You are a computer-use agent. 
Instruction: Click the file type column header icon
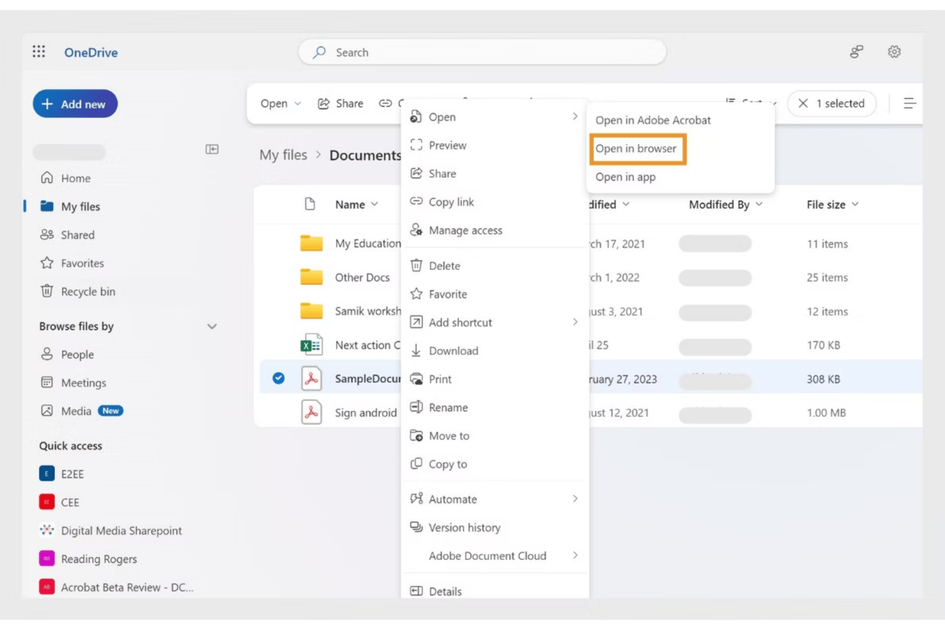tap(310, 204)
